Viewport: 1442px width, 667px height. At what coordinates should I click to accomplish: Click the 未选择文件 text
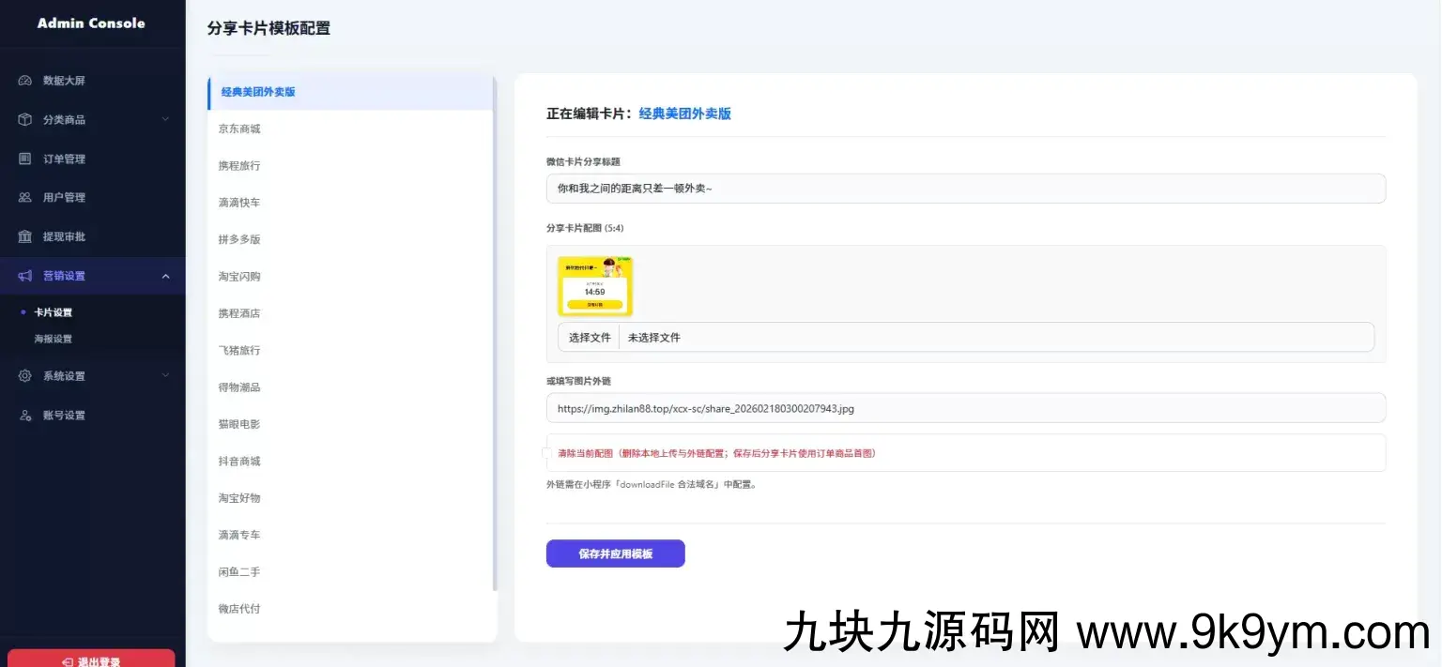[x=654, y=338]
